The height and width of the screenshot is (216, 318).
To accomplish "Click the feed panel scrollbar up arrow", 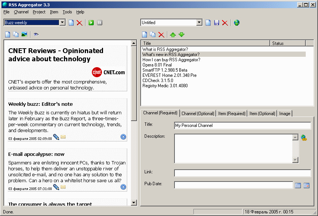I will pyautogui.click(x=134, y=43).
